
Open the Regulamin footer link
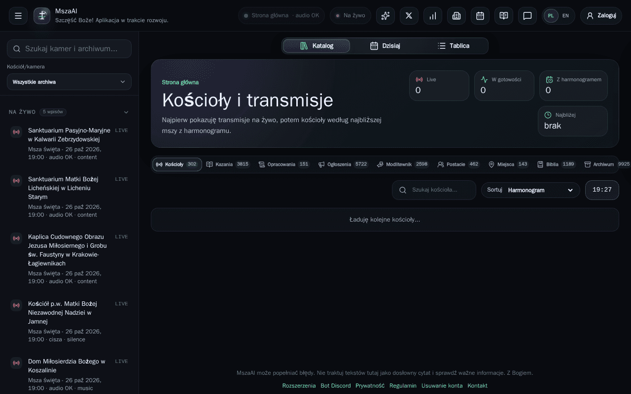[403, 386]
